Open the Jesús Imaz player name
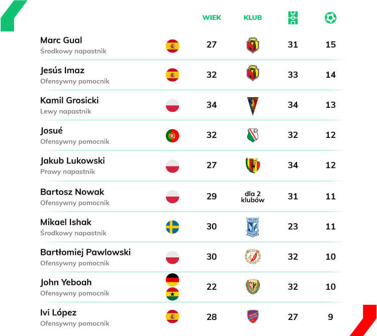Screen dimensions: 377x336 62,70
